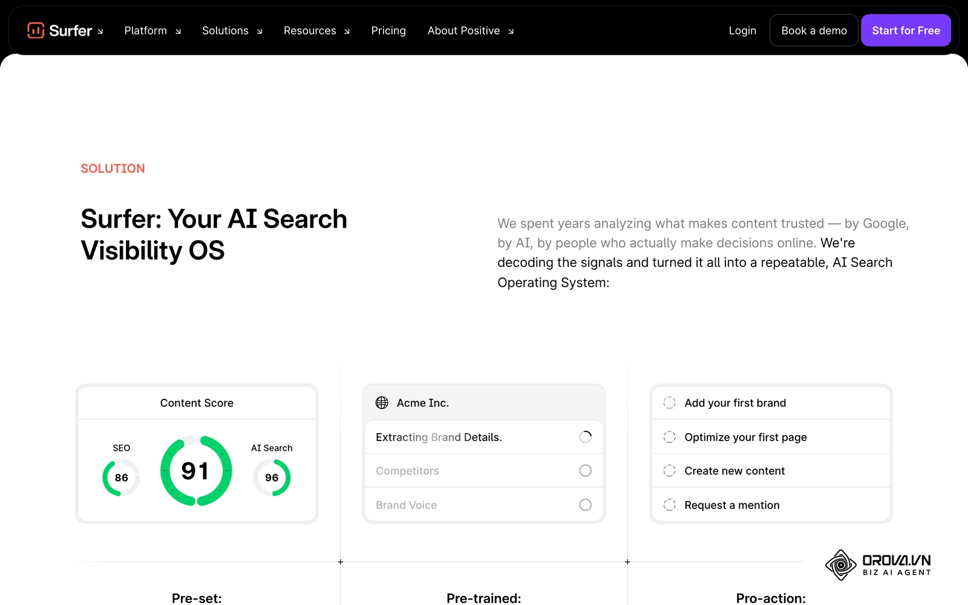
Task: Toggle the Create new content circle
Action: tap(669, 471)
